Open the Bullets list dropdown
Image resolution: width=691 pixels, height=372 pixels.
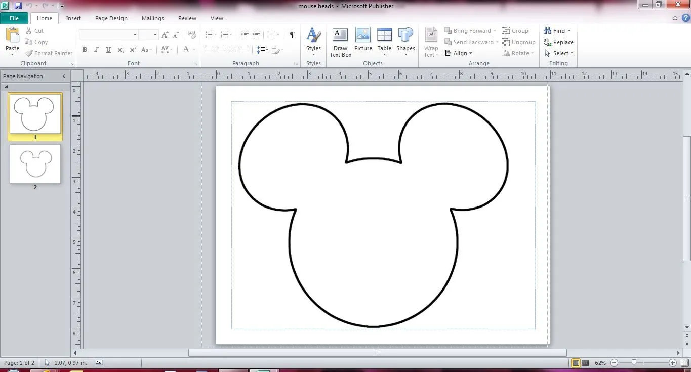coord(211,35)
